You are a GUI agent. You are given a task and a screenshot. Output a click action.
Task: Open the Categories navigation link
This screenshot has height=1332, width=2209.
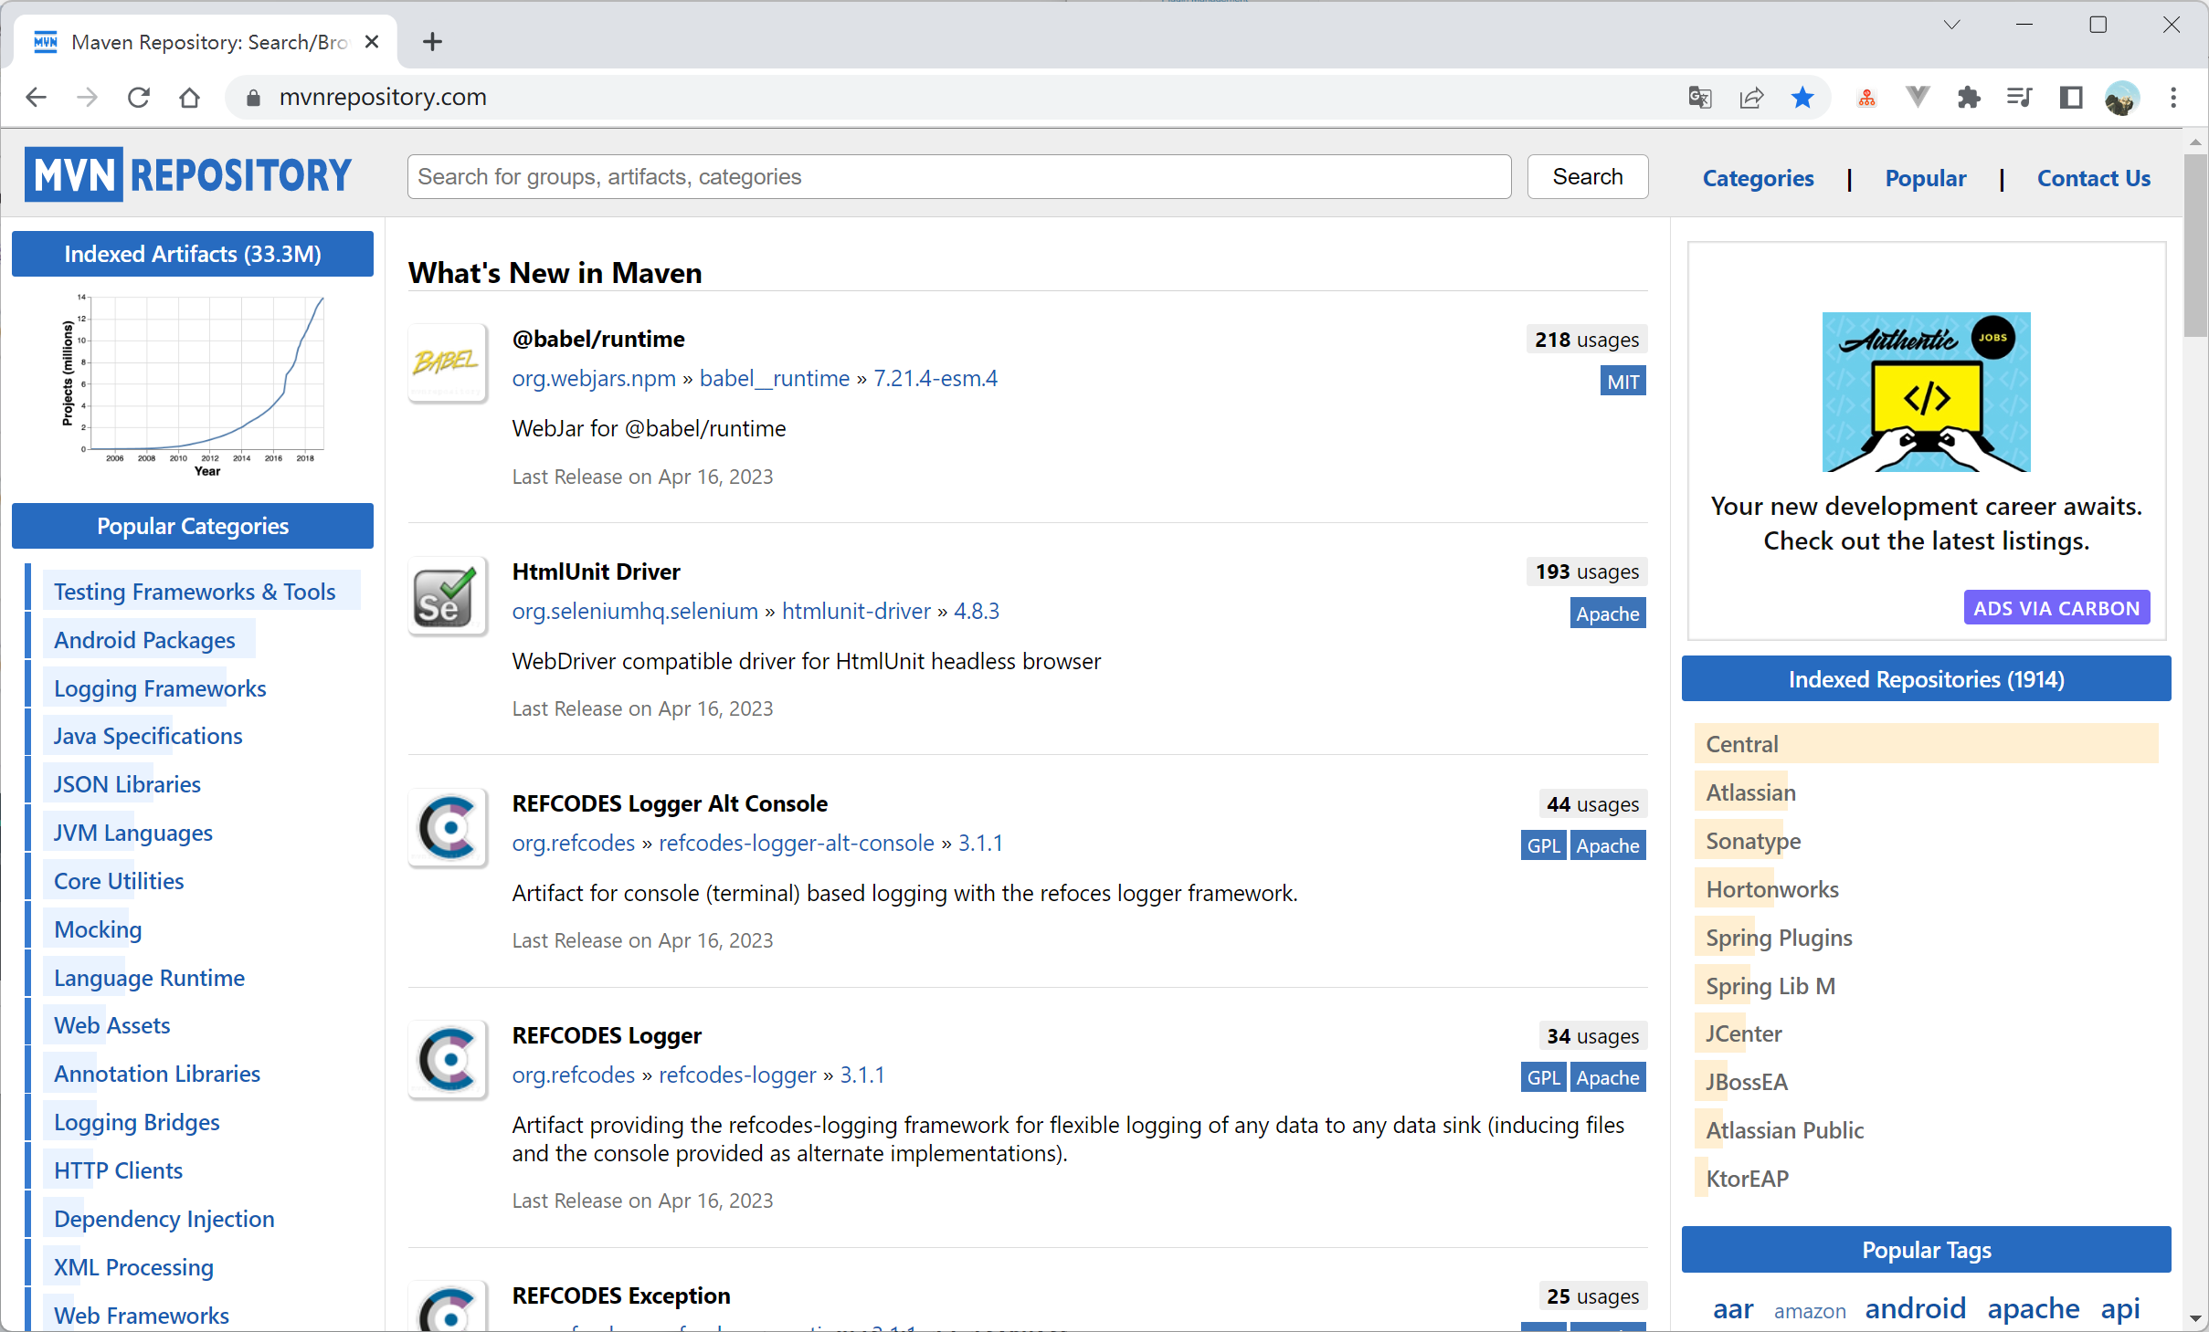tap(1758, 178)
